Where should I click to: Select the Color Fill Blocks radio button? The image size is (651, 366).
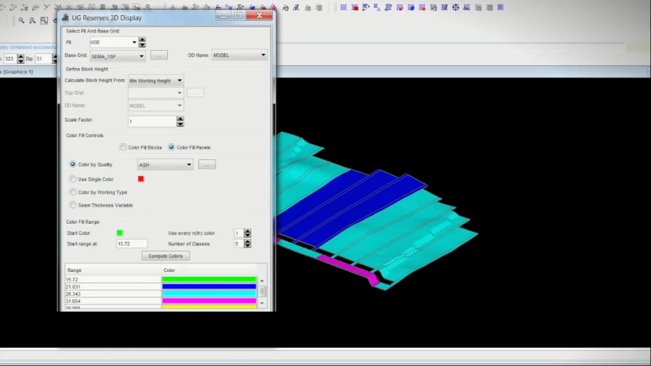coord(123,147)
